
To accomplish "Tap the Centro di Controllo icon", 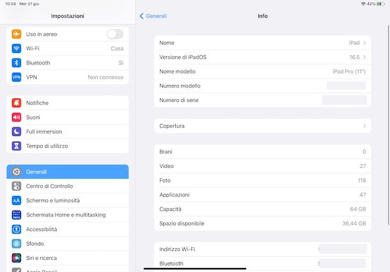I will (17, 186).
